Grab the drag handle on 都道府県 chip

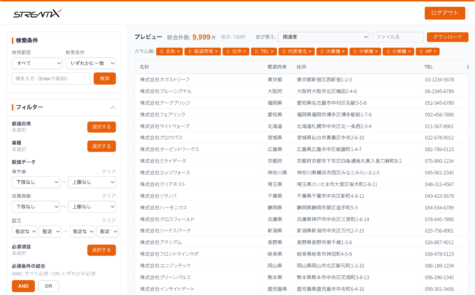pos(190,52)
